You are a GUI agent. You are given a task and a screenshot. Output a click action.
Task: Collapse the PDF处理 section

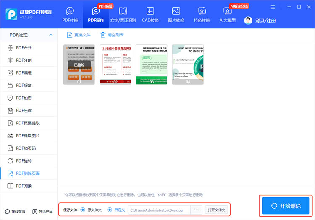coord(51,35)
